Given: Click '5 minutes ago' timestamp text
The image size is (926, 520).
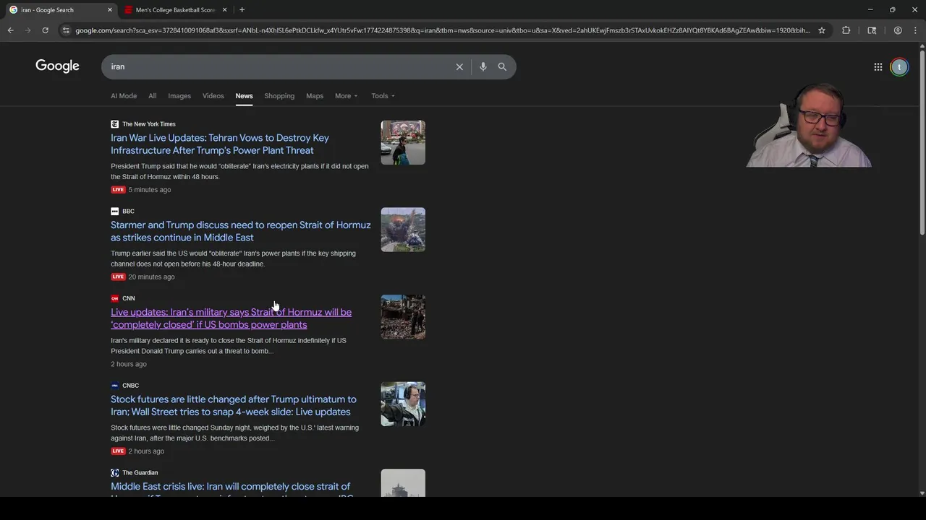Looking at the screenshot, I should (150, 190).
